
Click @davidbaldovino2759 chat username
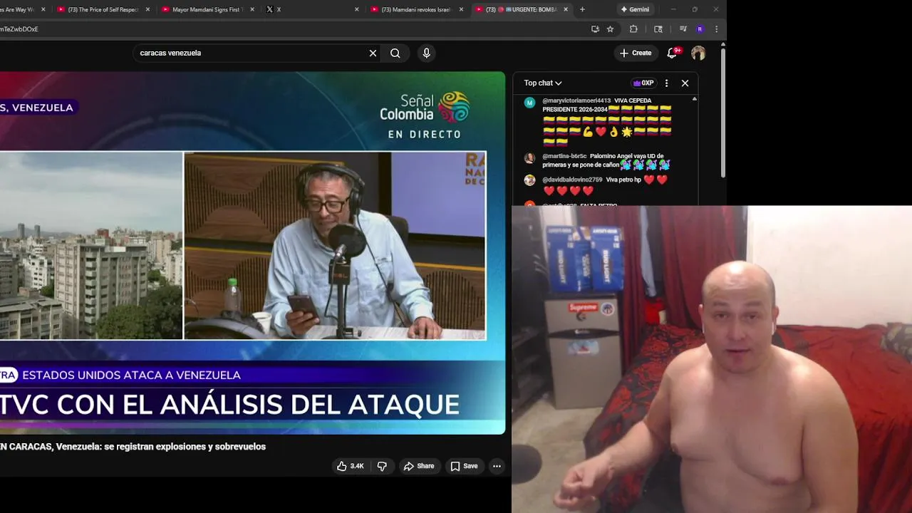572,180
